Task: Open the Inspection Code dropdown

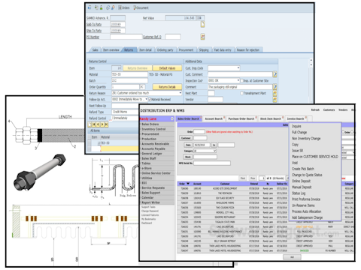Action: [x=238, y=80]
